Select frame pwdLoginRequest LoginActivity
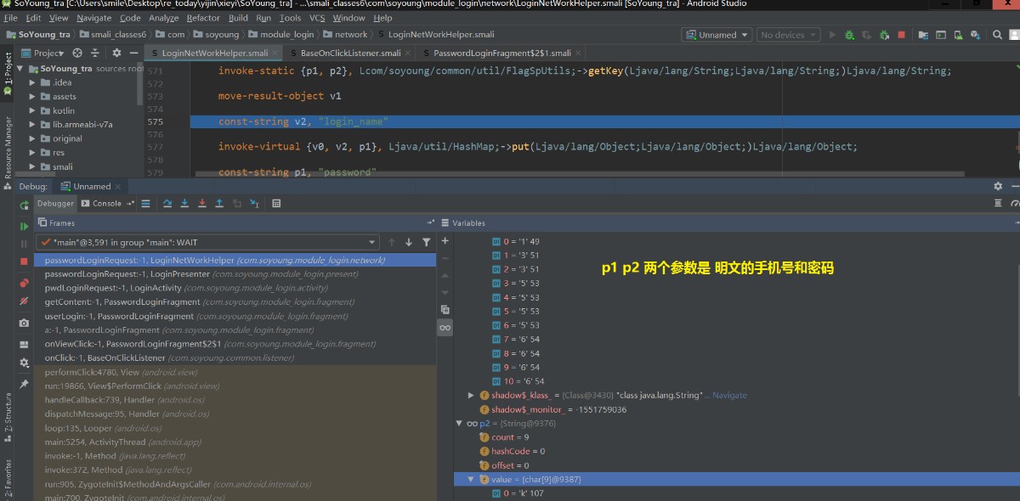 click(x=236, y=288)
